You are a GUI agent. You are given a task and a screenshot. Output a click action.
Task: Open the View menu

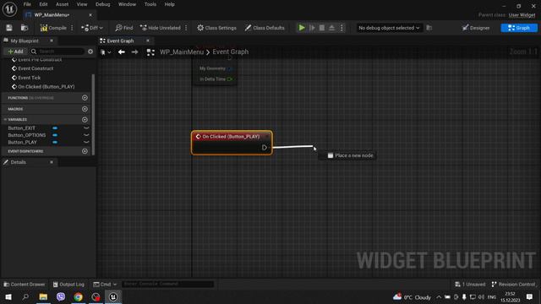[x=82, y=4]
